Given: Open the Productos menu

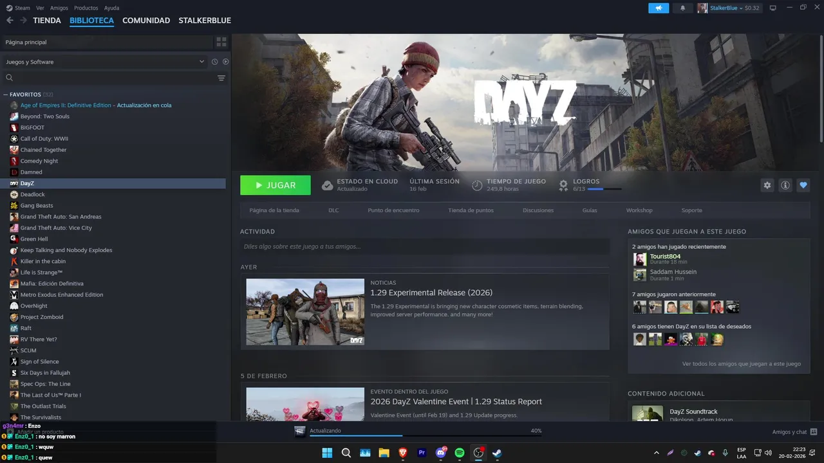Looking at the screenshot, I should [x=86, y=8].
